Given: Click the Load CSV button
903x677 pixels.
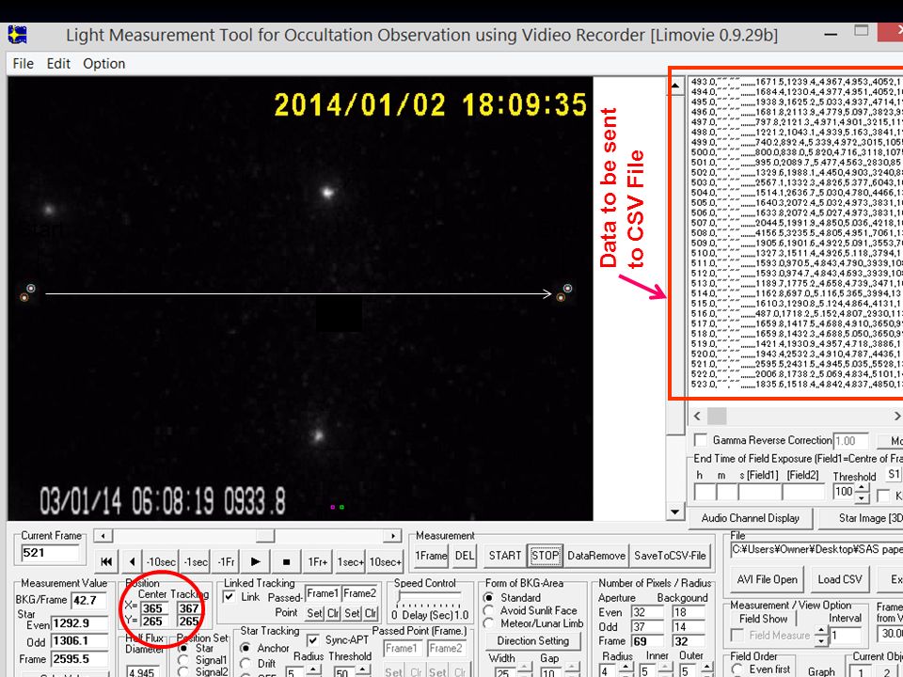Looking at the screenshot, I should (x=840, y=579).
